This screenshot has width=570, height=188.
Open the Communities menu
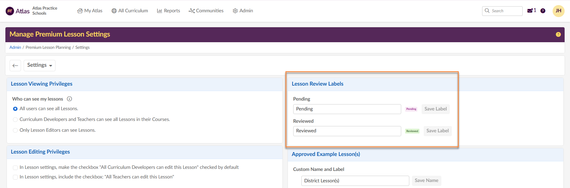[x=206, y=11]
